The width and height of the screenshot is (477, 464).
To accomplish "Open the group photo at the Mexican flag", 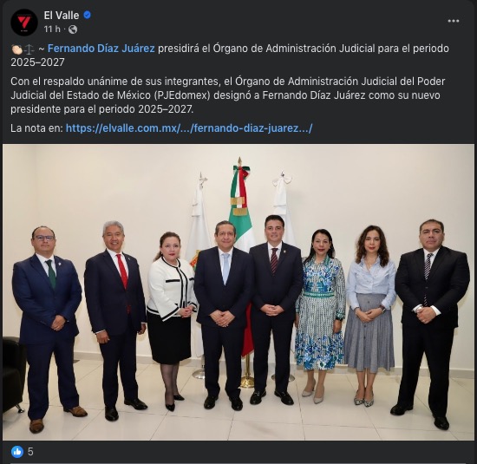I will click(x=238, y=292).
